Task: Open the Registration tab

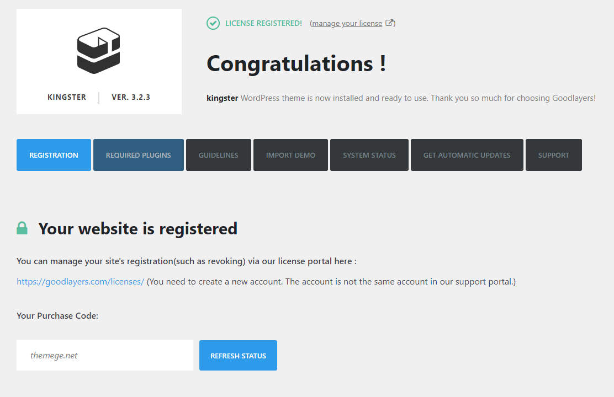Action: click(x=54, y=155)
